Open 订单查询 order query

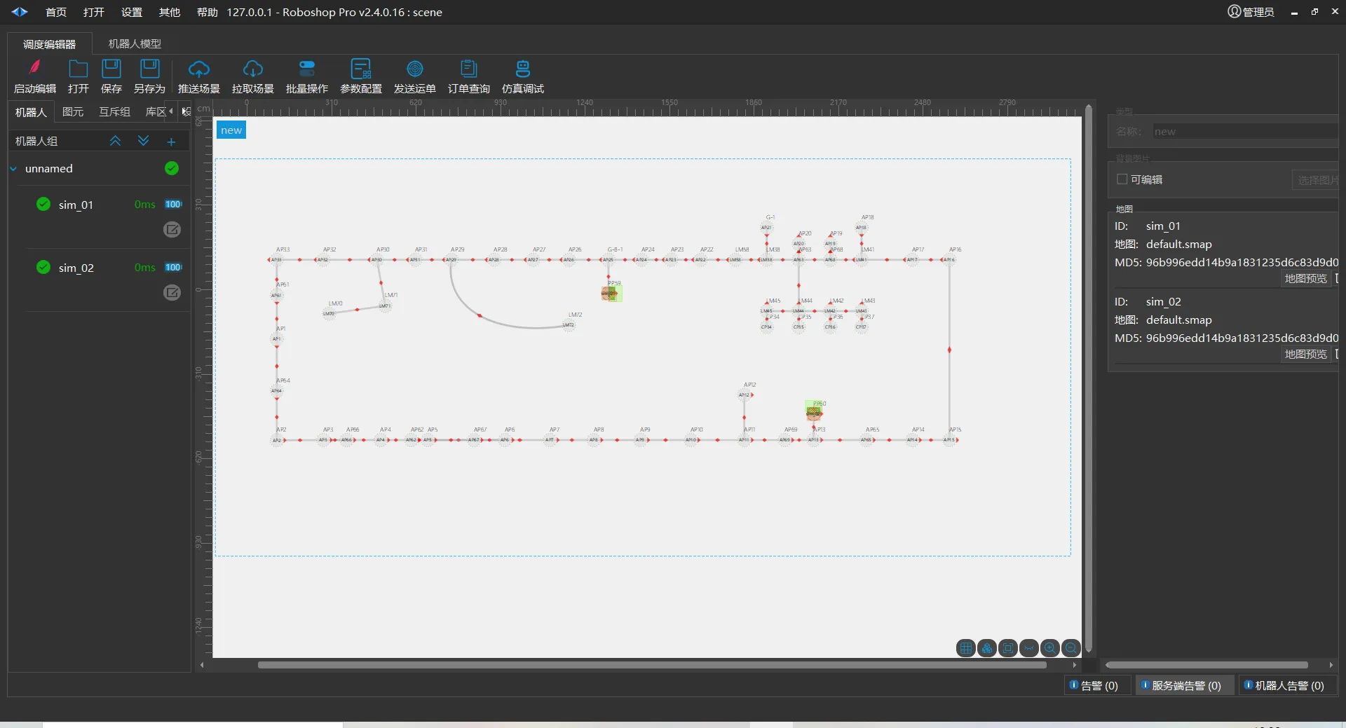pos(469,76)
